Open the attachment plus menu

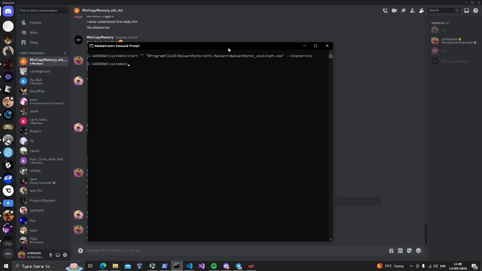click(80, 251)
